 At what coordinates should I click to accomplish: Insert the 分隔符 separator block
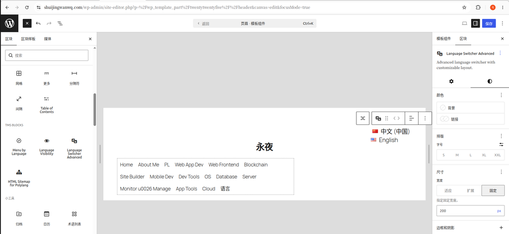pos(75,78)
